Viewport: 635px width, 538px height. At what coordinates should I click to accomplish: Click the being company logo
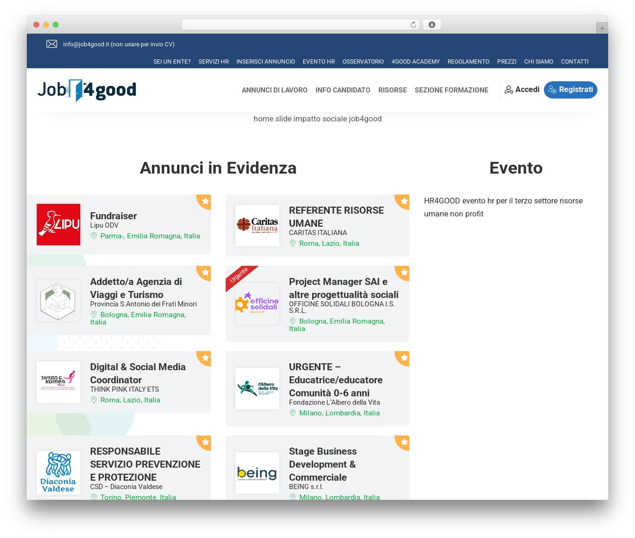257,473
